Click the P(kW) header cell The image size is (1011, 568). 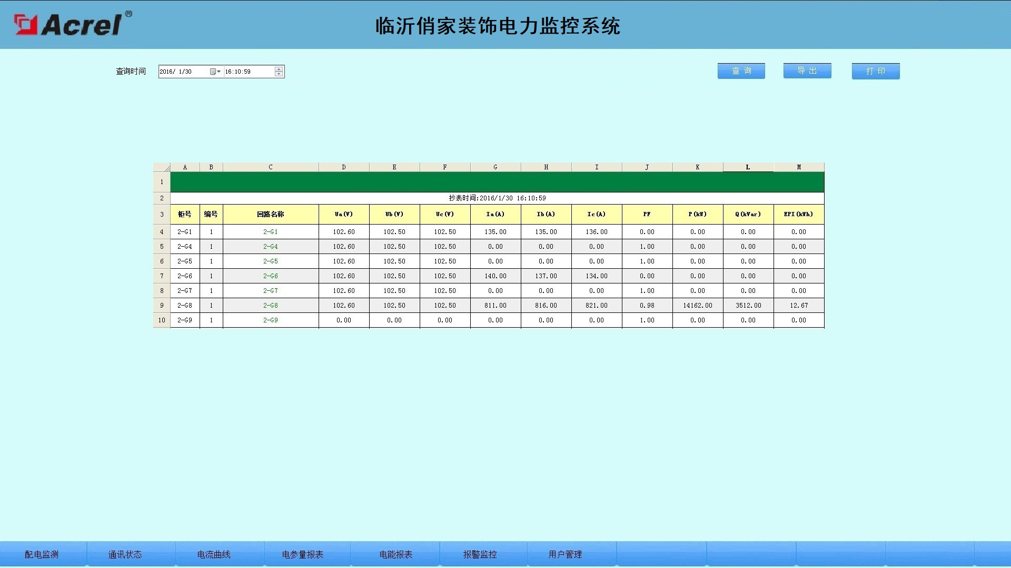pos(698,215)
